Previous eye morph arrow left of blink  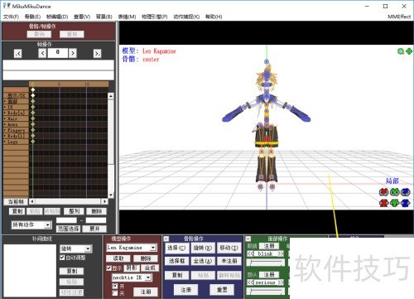pyautogui.click(x=251, y=253)
